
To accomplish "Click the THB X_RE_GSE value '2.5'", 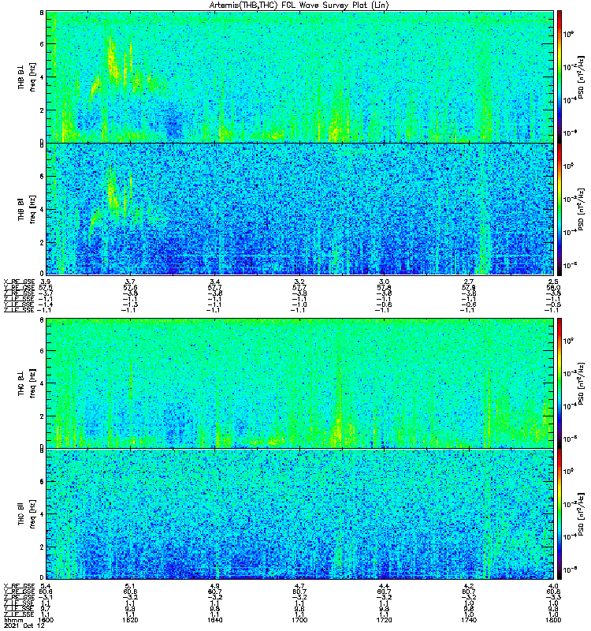I will click(x=553, y=282).
